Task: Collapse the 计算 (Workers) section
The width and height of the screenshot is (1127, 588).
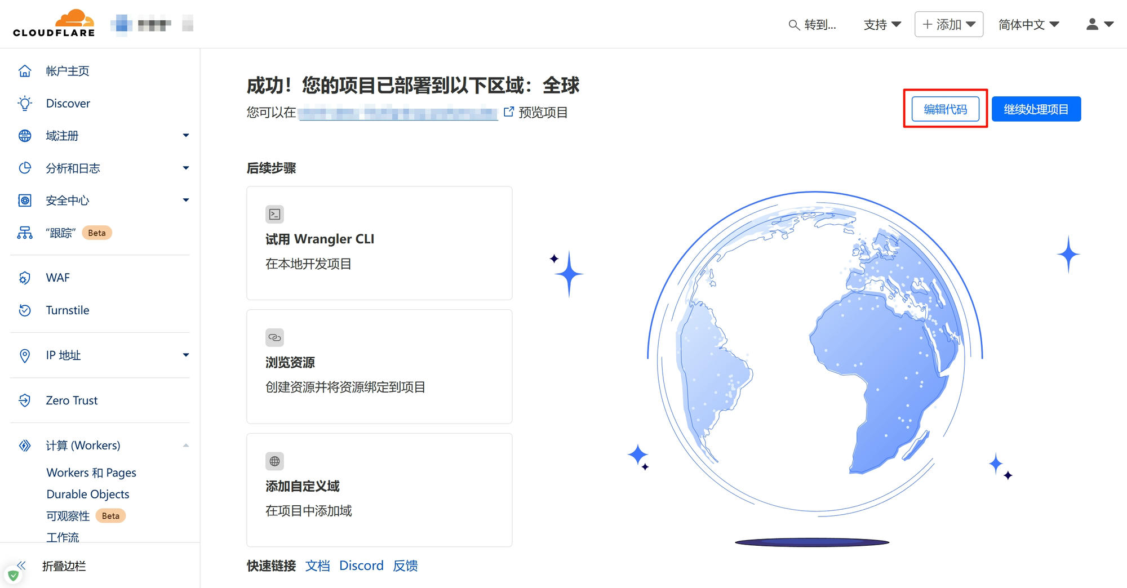Action: click(185, 446)
